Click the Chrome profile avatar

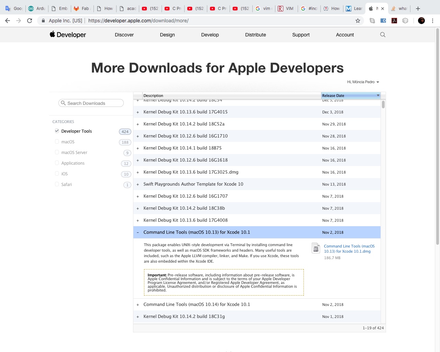pyautogui.click(x=421, y=21)
